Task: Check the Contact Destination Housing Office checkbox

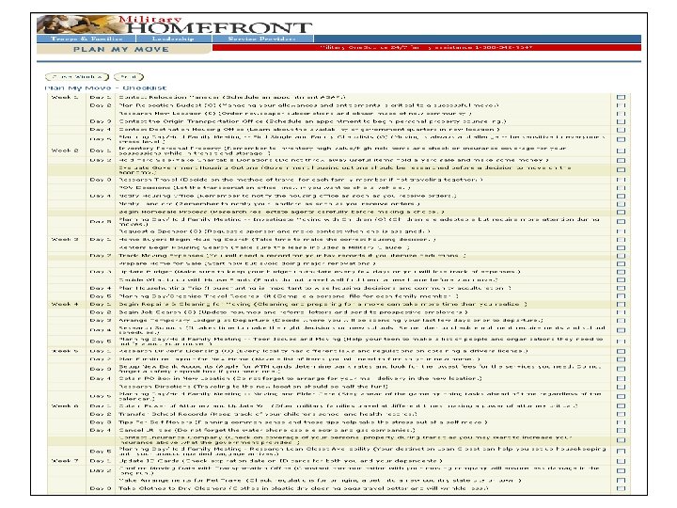Action: (x=621, y=130)
